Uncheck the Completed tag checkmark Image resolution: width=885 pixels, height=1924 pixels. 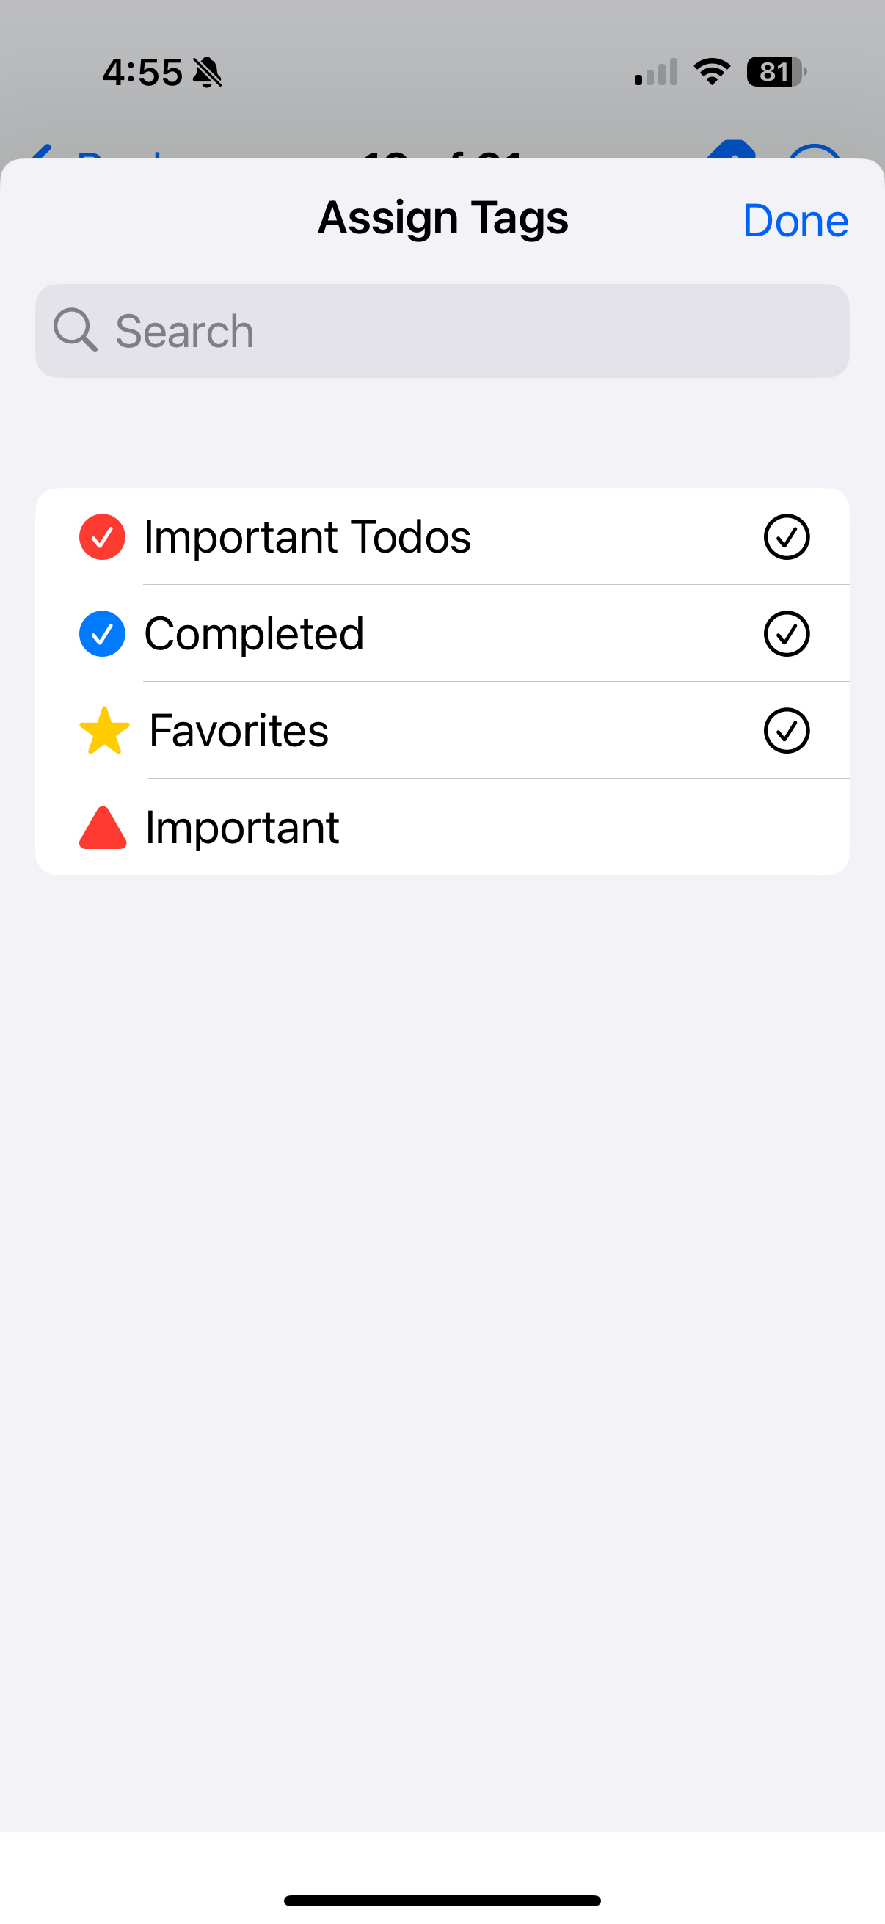pyautogui.click(x=787, y=633)
